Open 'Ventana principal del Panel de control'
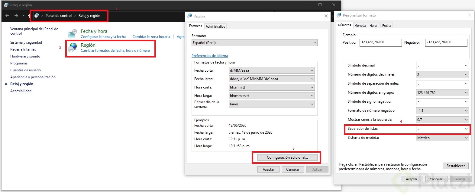Image resolution: width=475 pixels, height=196 pixels. [34, 31]
